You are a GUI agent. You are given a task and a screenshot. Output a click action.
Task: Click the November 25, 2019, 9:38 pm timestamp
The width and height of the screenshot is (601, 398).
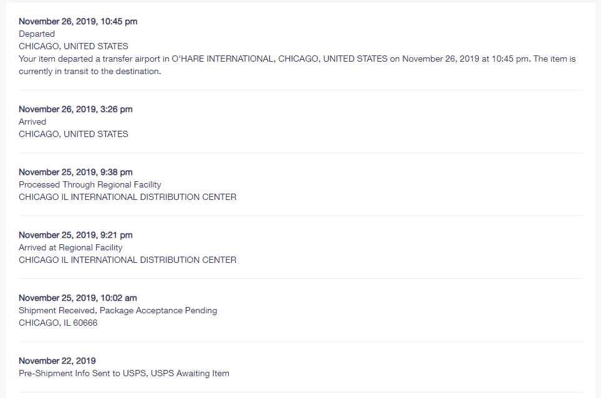(75, 172)
